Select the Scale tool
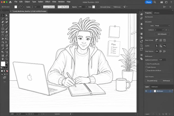This screenshot has height=116, width=174. (7, 35)
